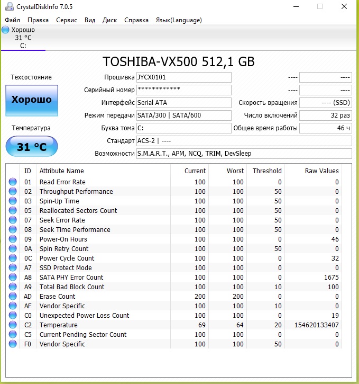The width and height of the screenshot is (359, 384).
Task: Click the status orb for SATA PHY Error Count
Action: (13, 277)
